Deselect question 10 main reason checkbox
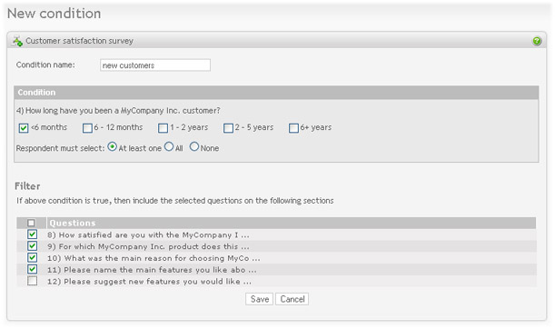Viewport: 555px width, 329px height. (32, 257)
